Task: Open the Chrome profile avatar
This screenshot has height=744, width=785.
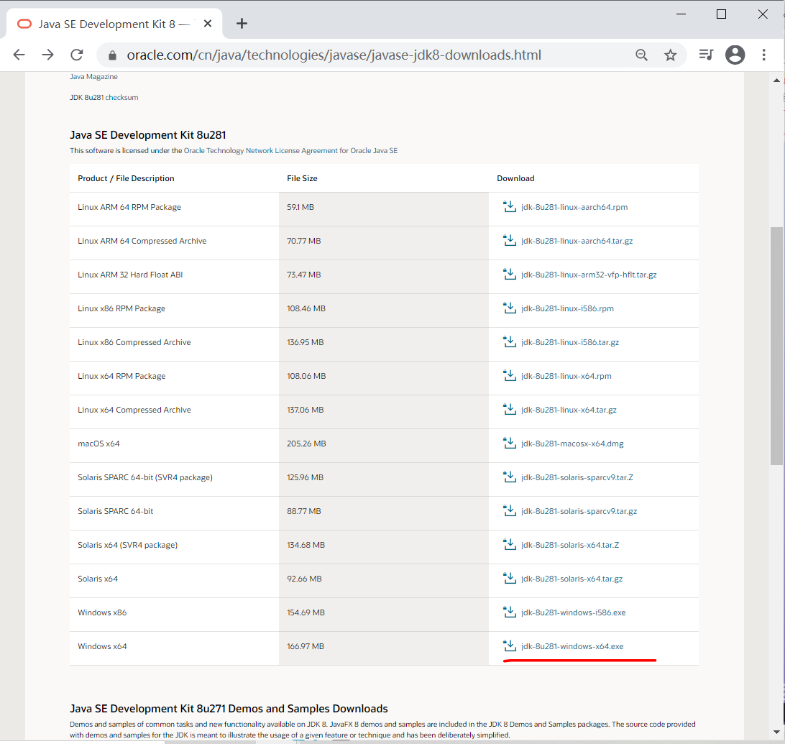Action: point(735,55)
